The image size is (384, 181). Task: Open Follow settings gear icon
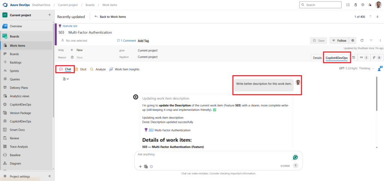pos(352,40)
